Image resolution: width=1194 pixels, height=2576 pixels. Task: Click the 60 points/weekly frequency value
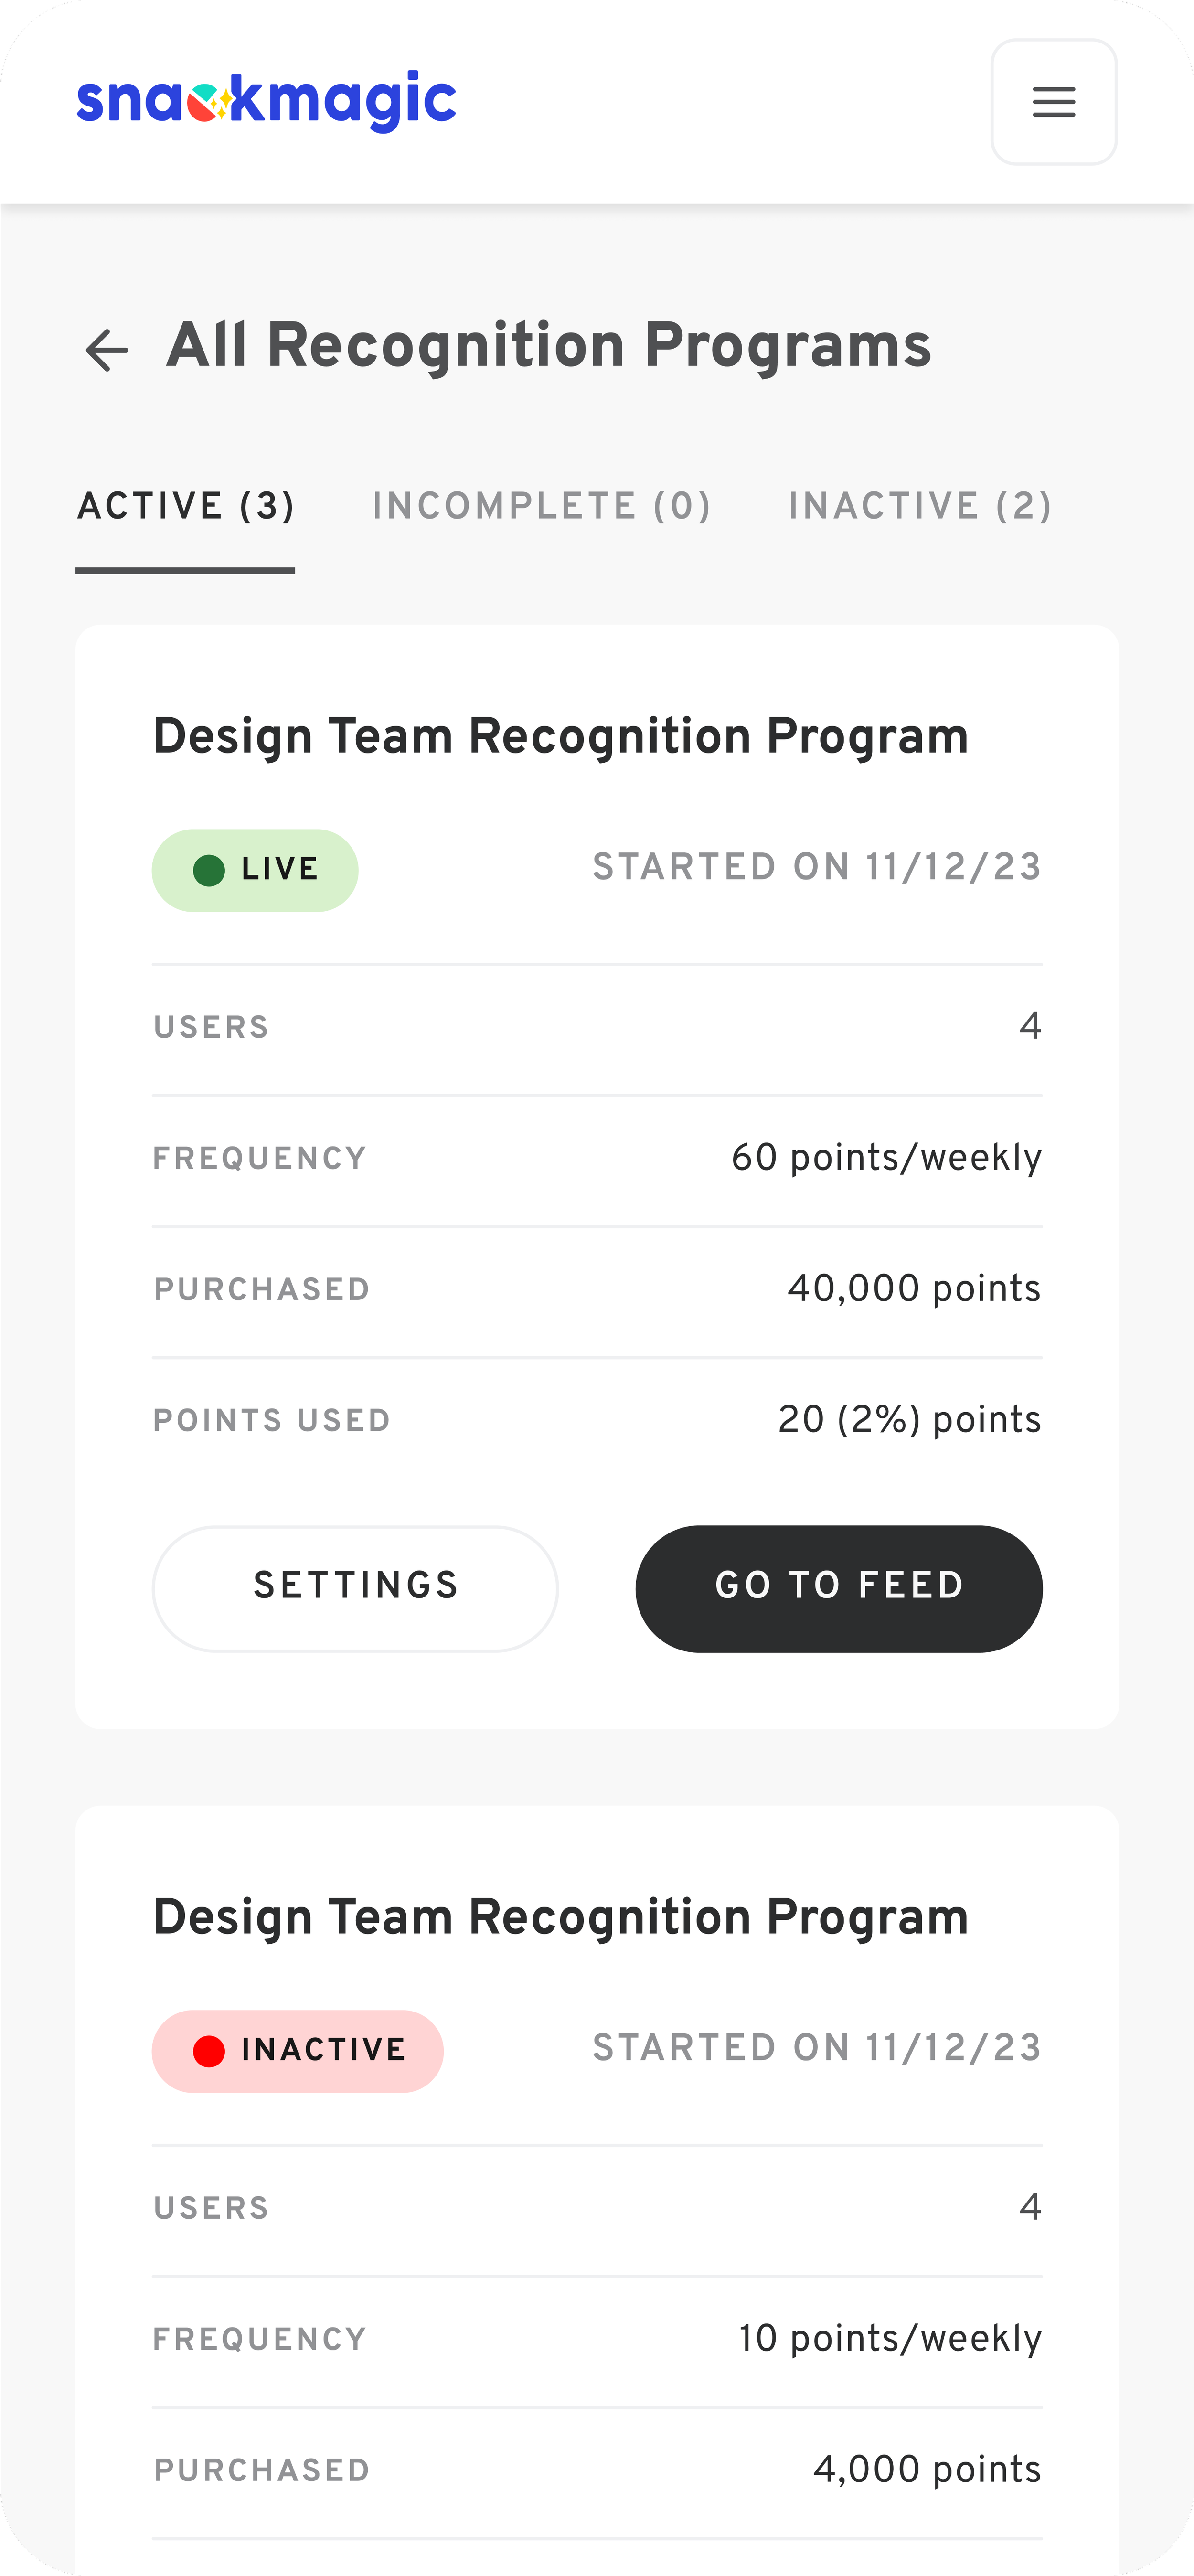click(886, 1158)
